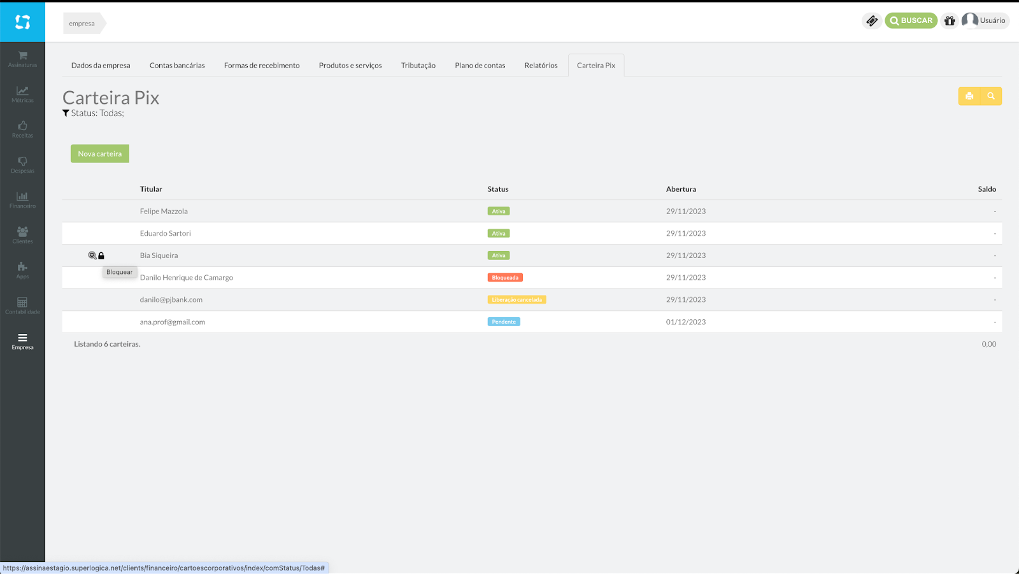Image resolution: width=1019 pixels, height=574 pixels.
Task: Click the Titular column header
Action: tap(151, 189)
